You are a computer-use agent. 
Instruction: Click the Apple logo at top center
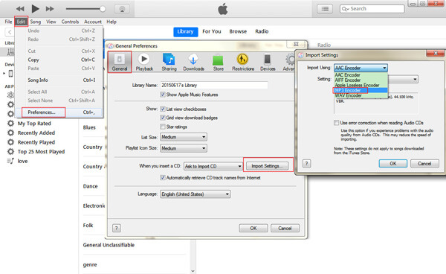point(223,9)
